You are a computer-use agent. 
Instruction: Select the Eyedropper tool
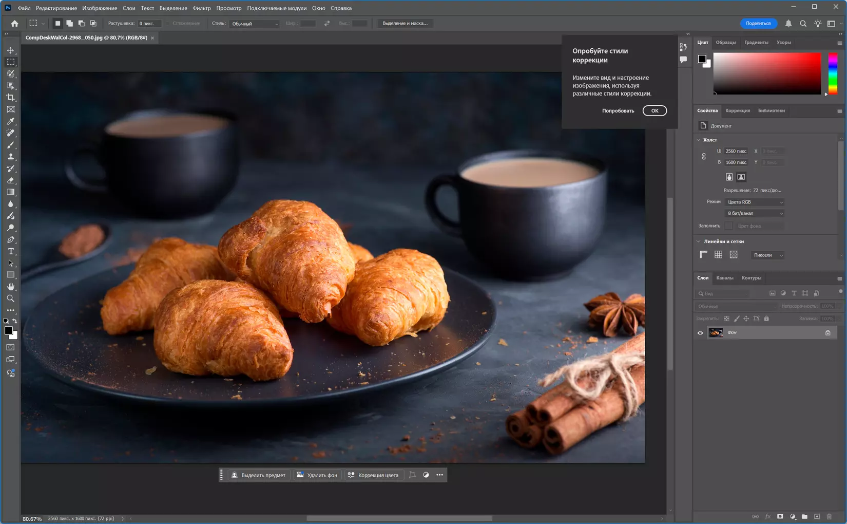[x=10, y=121]
